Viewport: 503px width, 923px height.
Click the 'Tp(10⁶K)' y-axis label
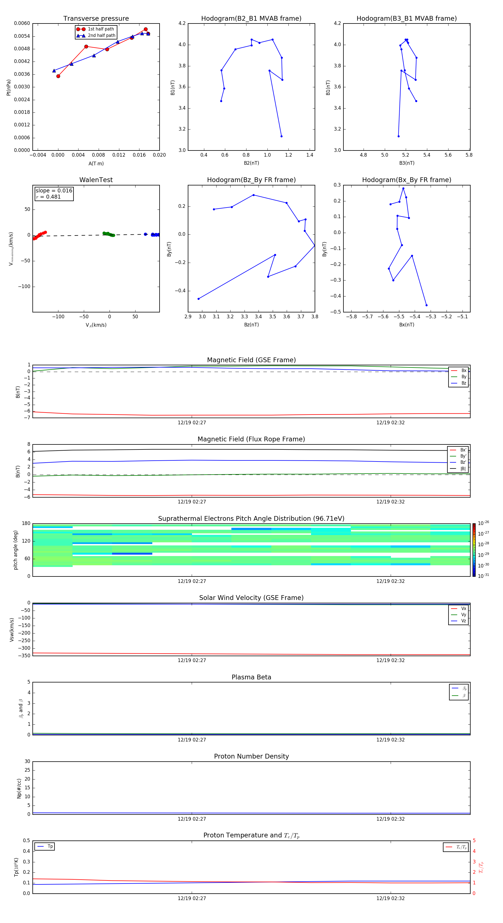point(16,867)
